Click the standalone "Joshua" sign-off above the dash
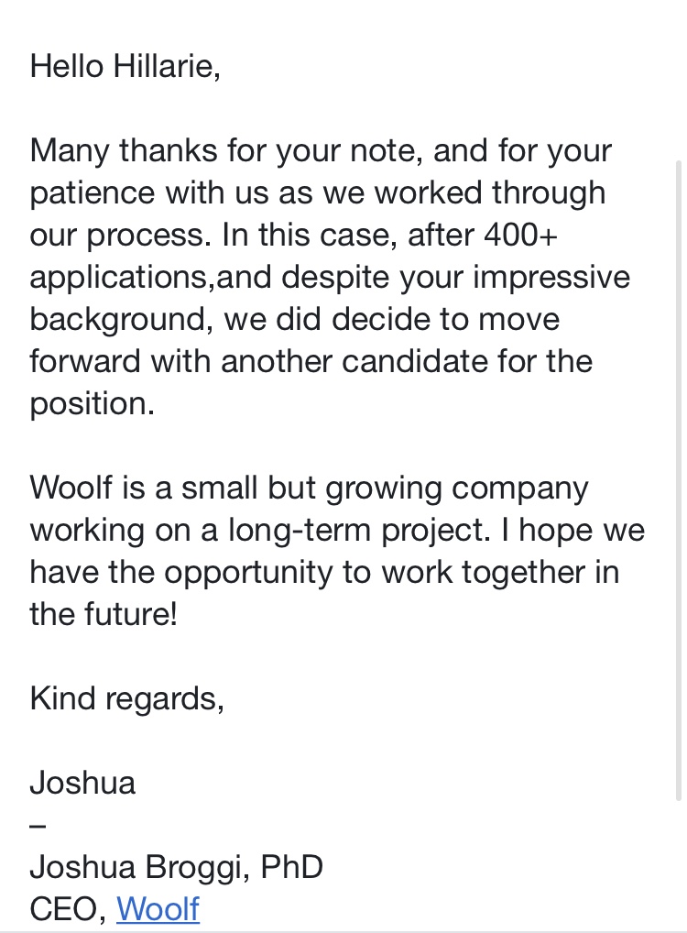687x933 pixels. click(82, 783)
